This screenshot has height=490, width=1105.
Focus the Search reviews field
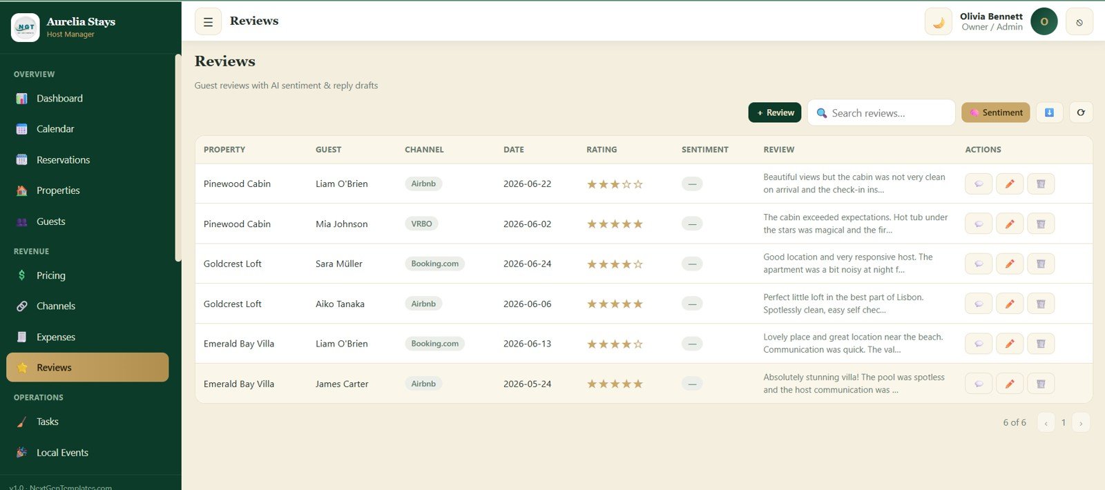(881, 112)
